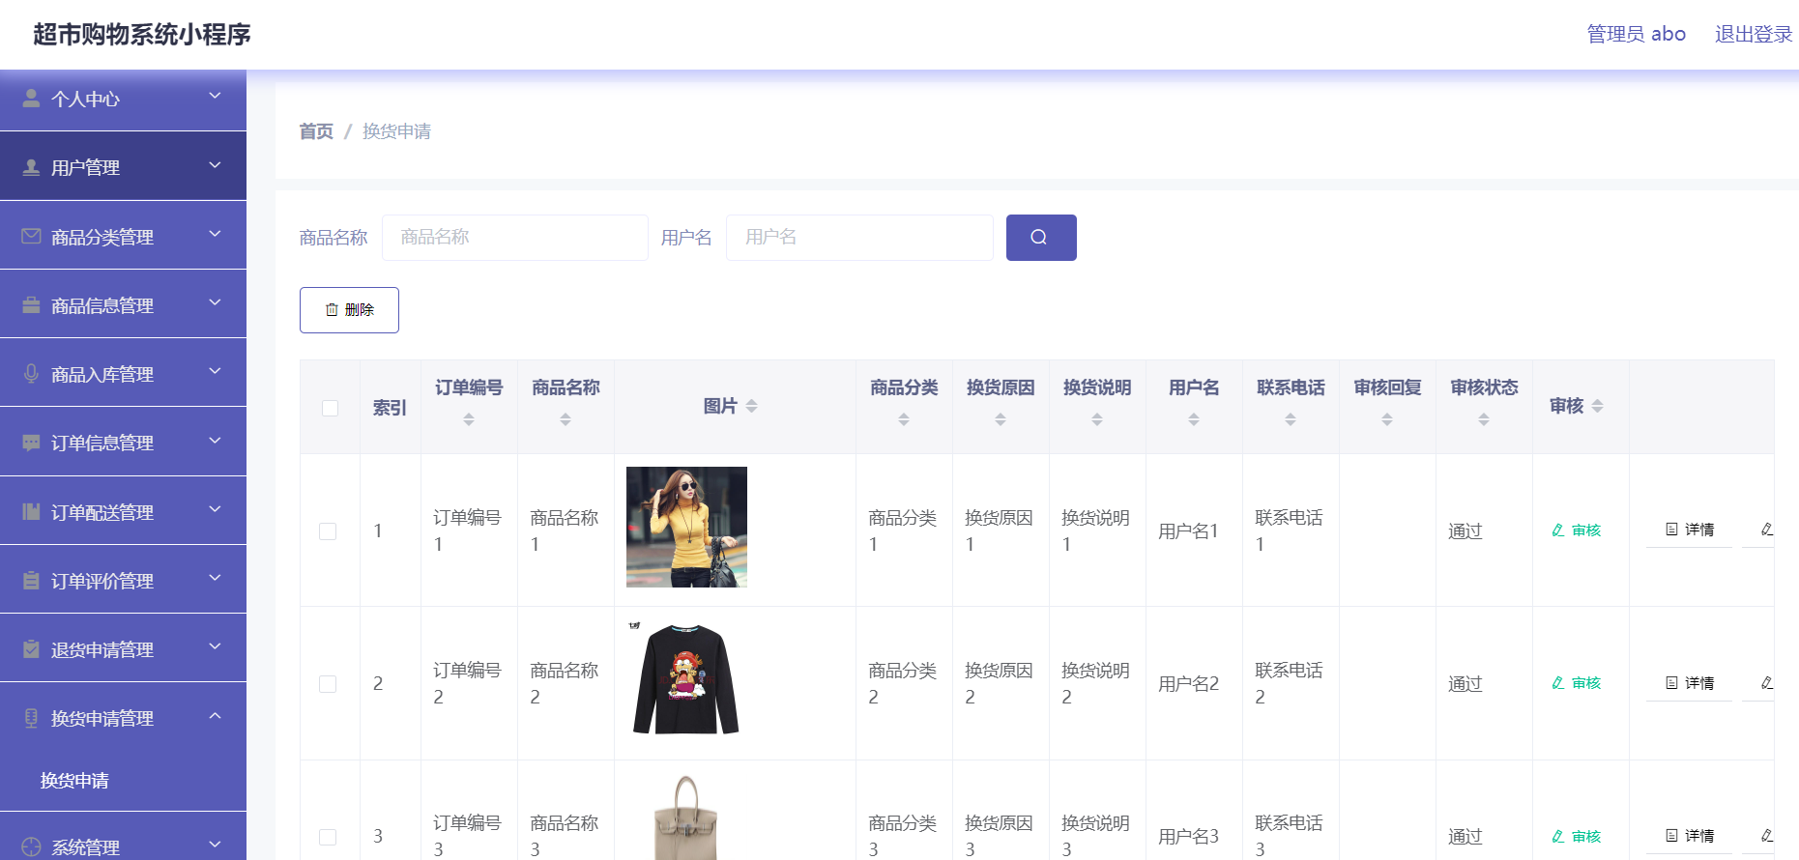Viewport: 1799px width, 860px height.
Task: Open 用户管理 sidebar menu
Action: click(x=123, y=167)
